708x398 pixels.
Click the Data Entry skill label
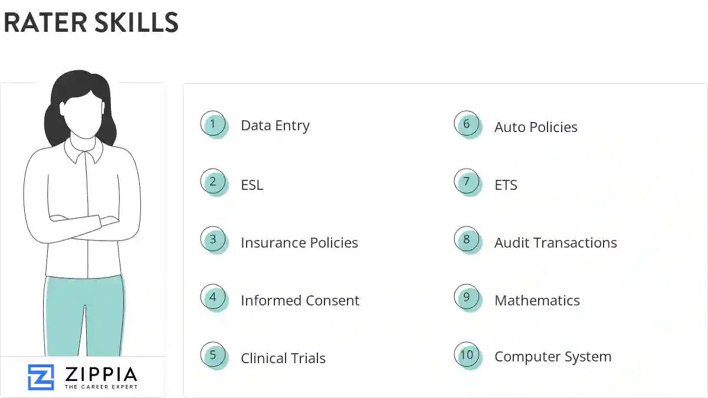(x=275, y=126)
